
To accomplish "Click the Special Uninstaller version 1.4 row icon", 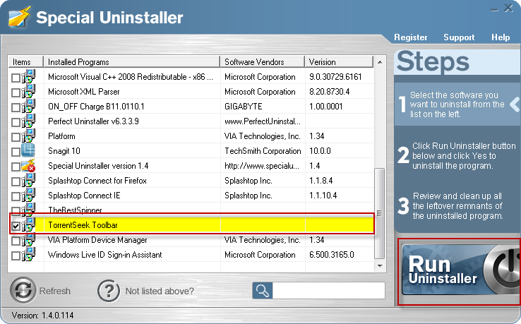I will pyautogui.click(x=28, y=165).
